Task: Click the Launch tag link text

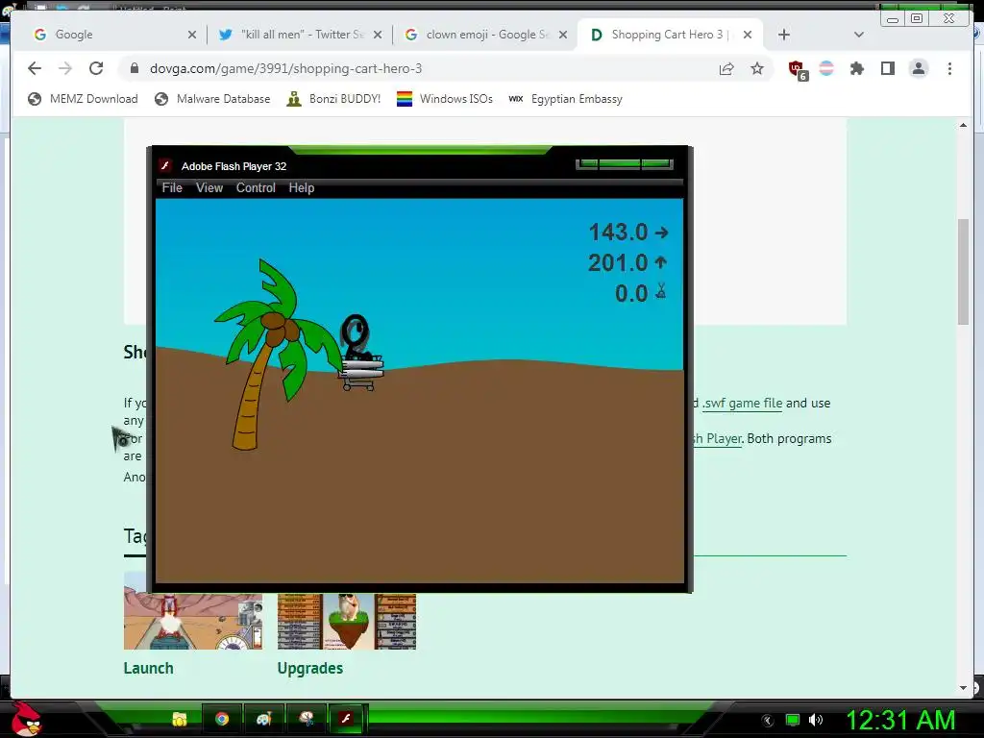Action: [x=148, y=668]
